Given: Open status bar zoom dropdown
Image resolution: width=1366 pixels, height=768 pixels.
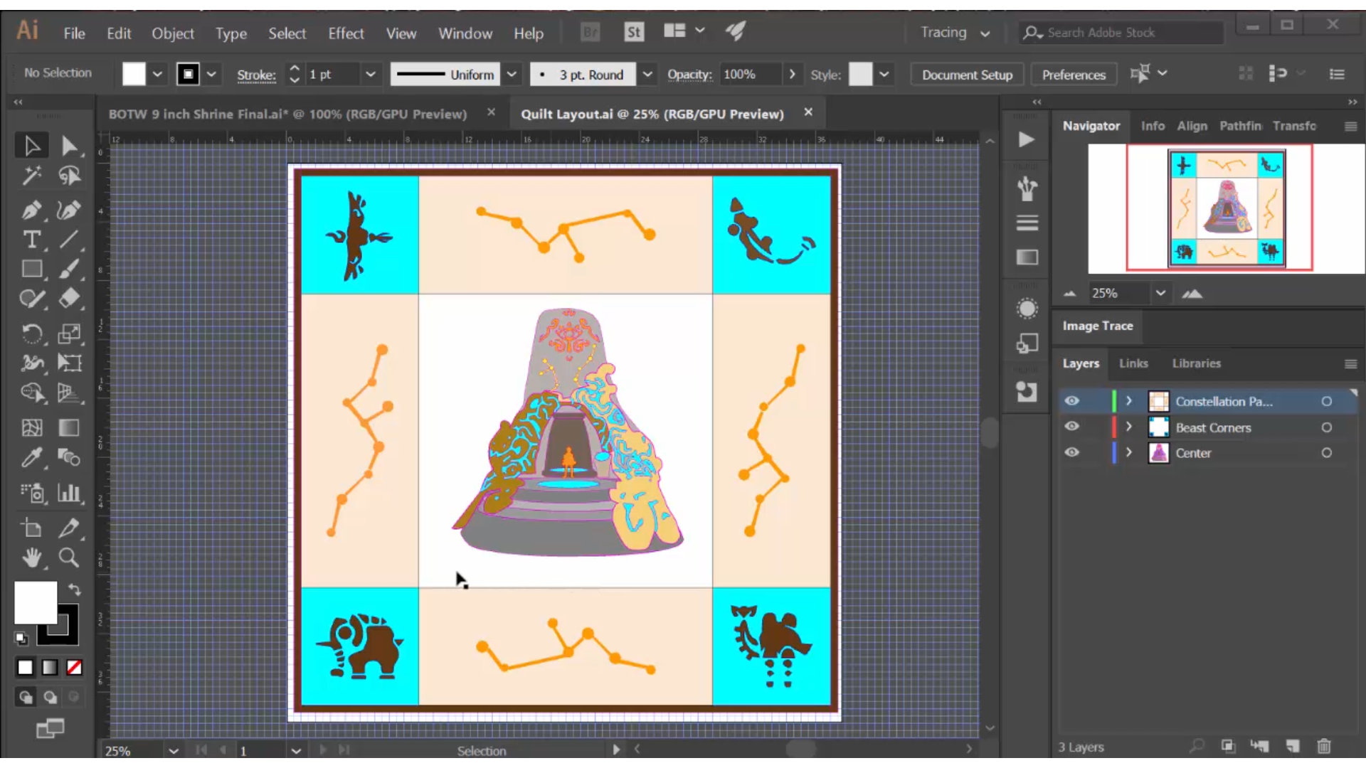Looking at the screenshot, I should (173, 750).
